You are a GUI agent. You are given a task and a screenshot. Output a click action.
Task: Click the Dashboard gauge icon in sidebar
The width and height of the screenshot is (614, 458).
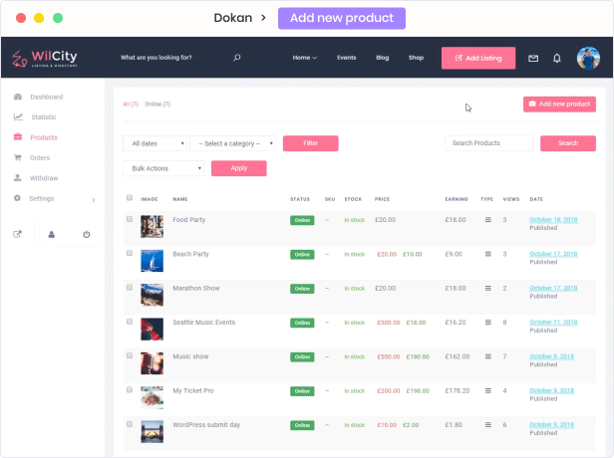tap(18, 97)
